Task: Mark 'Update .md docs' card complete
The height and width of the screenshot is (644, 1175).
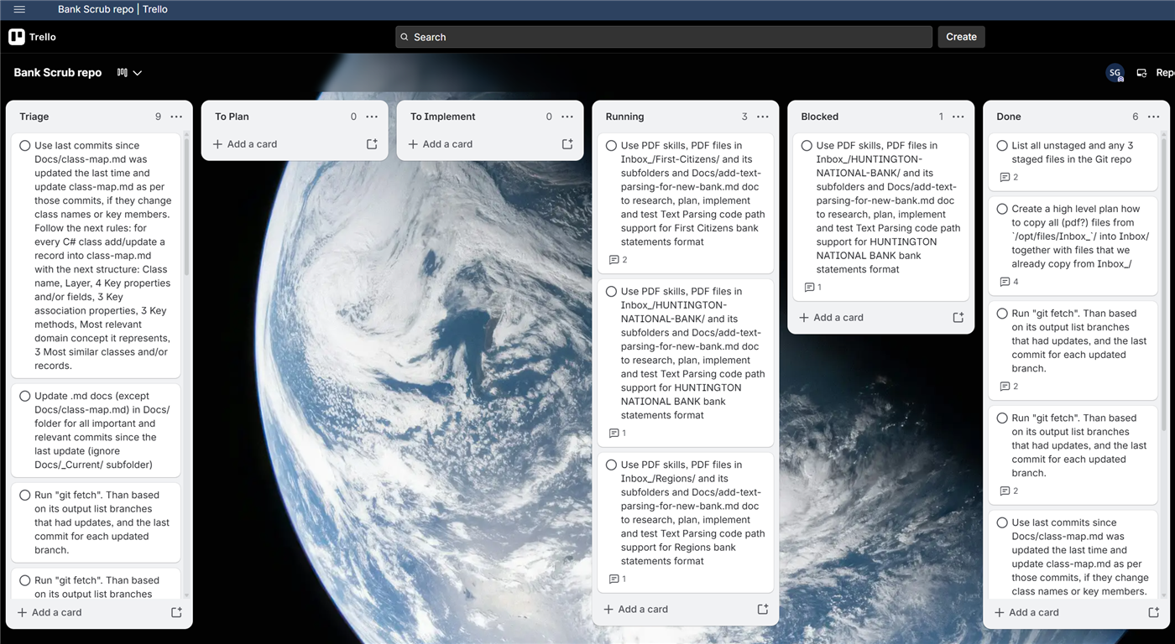Action: pos(25,397)
